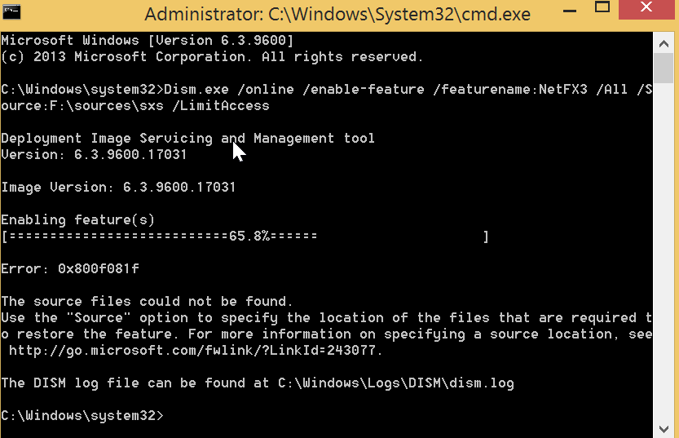Screen dimensions: 679x438
Task: Click the dism.log file path text
Action: pyautogui.click(x=396, y=383)
